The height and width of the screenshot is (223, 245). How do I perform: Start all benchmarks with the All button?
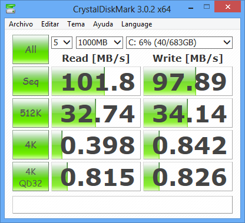click(31, 49)
